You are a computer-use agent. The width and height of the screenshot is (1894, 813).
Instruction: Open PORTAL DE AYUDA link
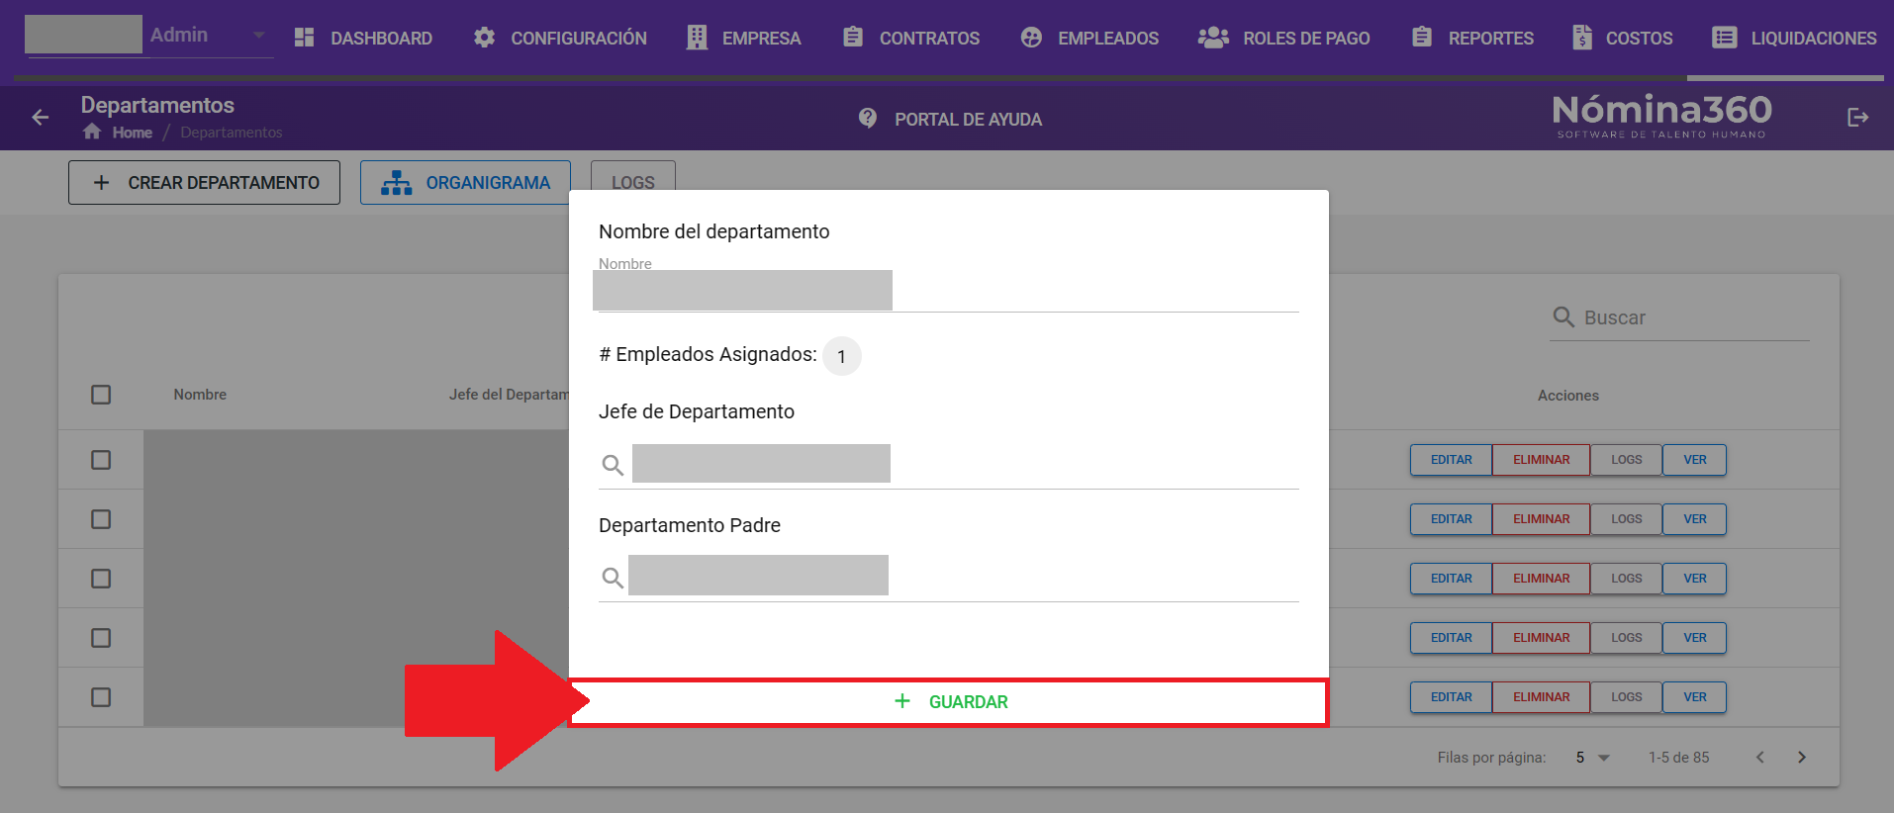coord(950,119)
